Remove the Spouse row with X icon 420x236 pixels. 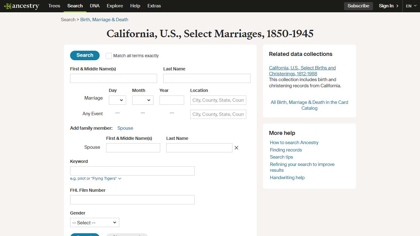click(236, 148)
